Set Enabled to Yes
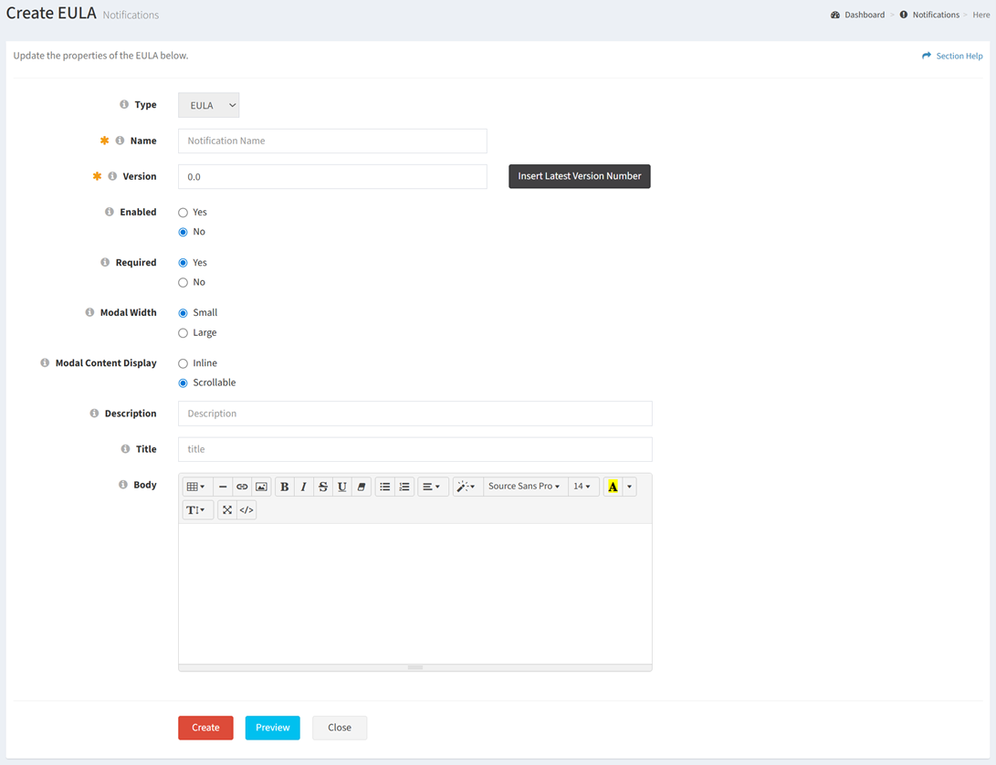 click(x=183, y=213)
